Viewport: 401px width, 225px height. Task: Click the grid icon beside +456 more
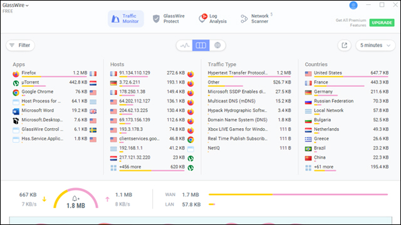(x=113, y=168)
